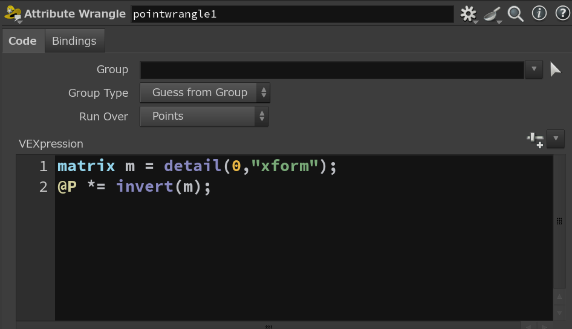572x329 pixels.
Task: Click the pointwrangle1 node name field
Action: click(291, 14)
